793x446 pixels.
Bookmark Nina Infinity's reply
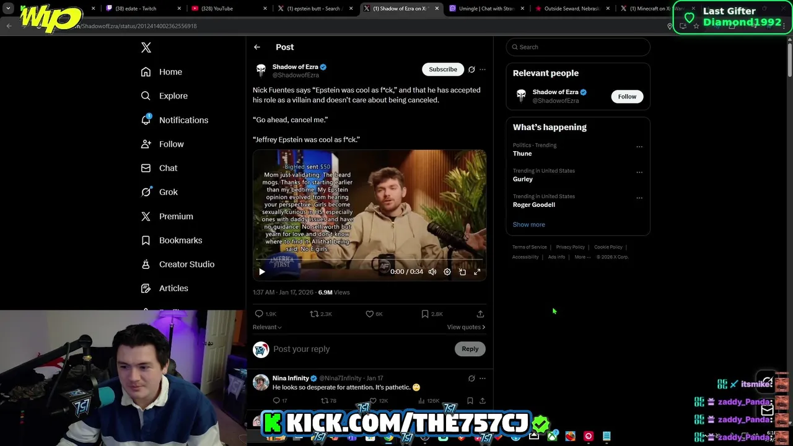470,401
